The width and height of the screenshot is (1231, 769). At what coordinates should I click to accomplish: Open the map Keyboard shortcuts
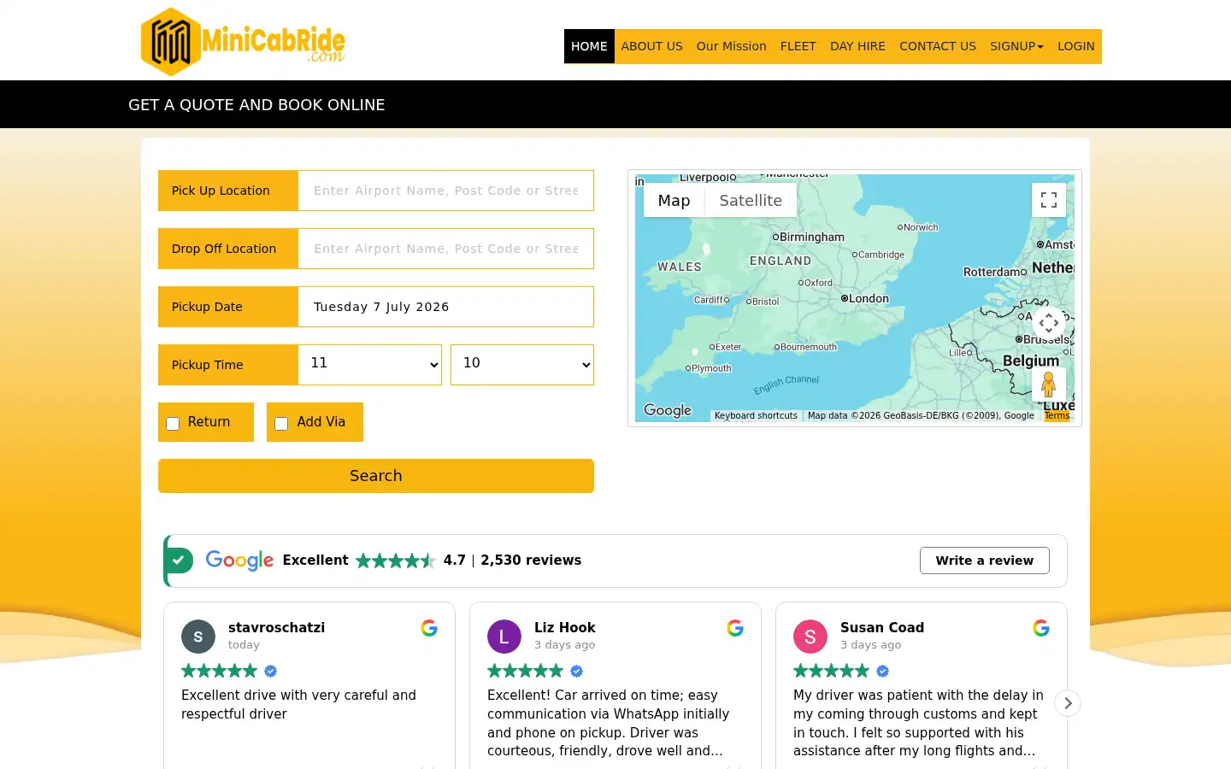coord(756,416)
